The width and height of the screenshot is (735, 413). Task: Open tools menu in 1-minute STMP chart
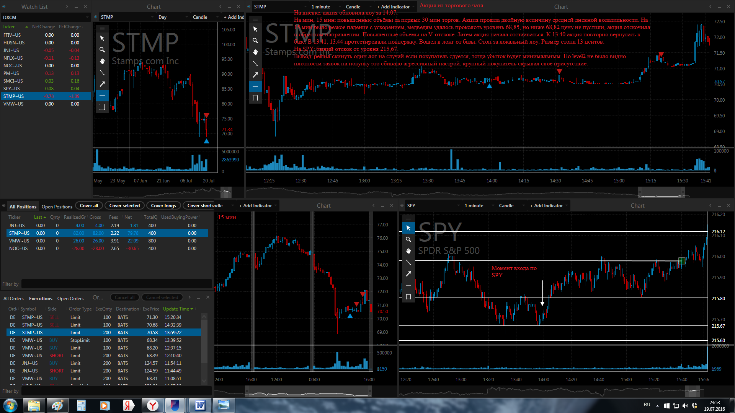[255, 19]
